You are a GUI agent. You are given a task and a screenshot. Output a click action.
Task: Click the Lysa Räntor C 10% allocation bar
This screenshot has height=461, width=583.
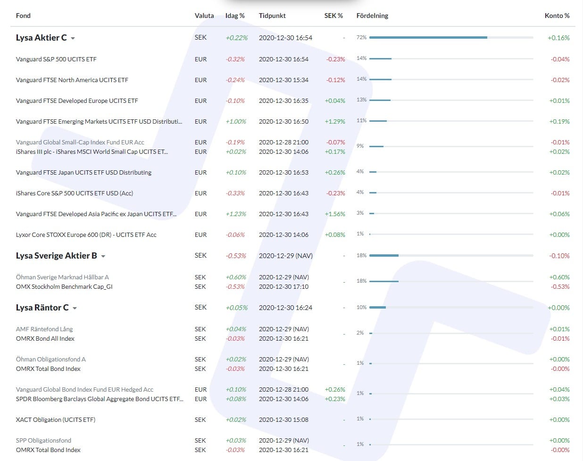pos(451,307)
